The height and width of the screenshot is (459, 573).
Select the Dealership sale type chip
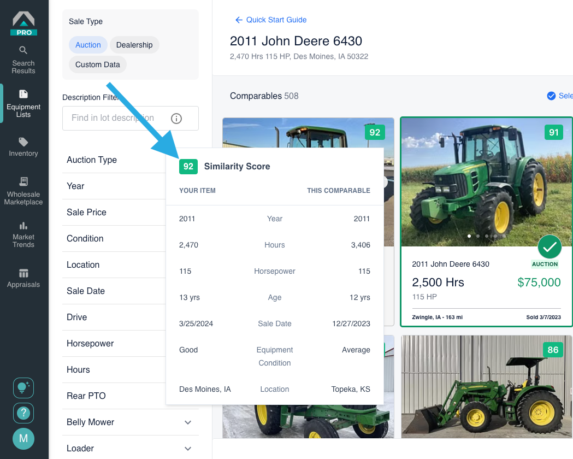click(134, 45)
